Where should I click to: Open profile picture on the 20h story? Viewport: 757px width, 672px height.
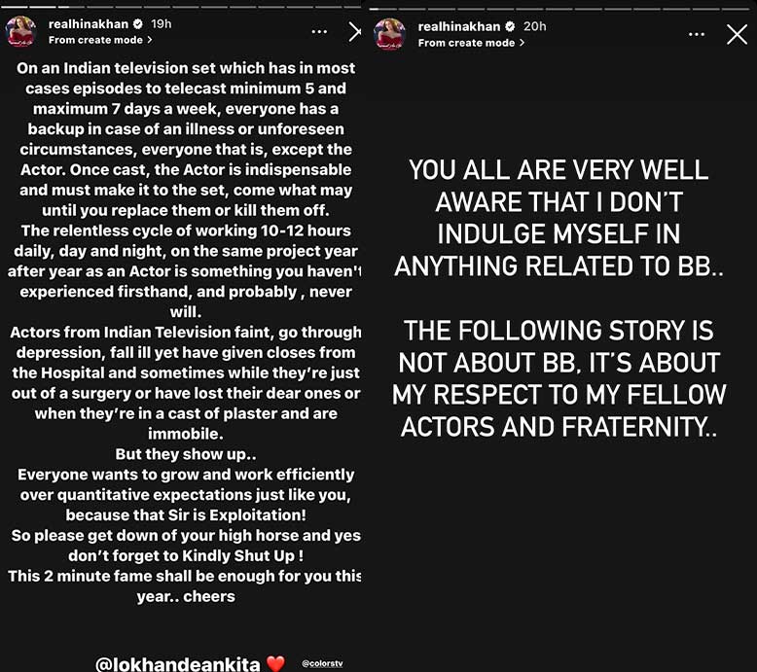tap(391, 33)
